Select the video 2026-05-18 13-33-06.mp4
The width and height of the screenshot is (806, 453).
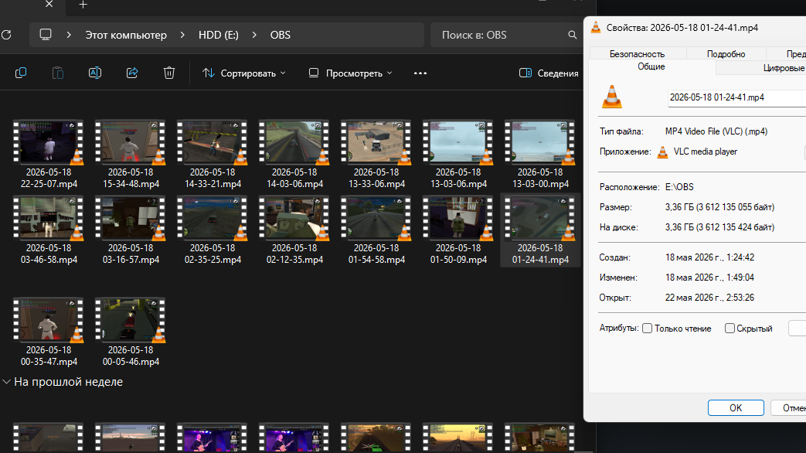point(376,155)
